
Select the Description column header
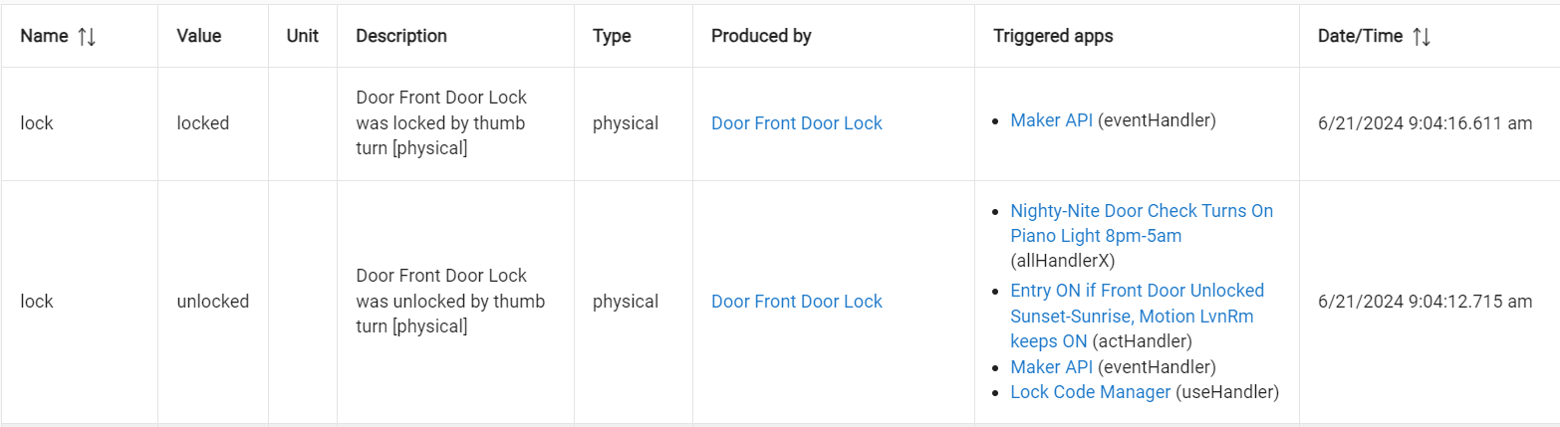click(400, 36)
